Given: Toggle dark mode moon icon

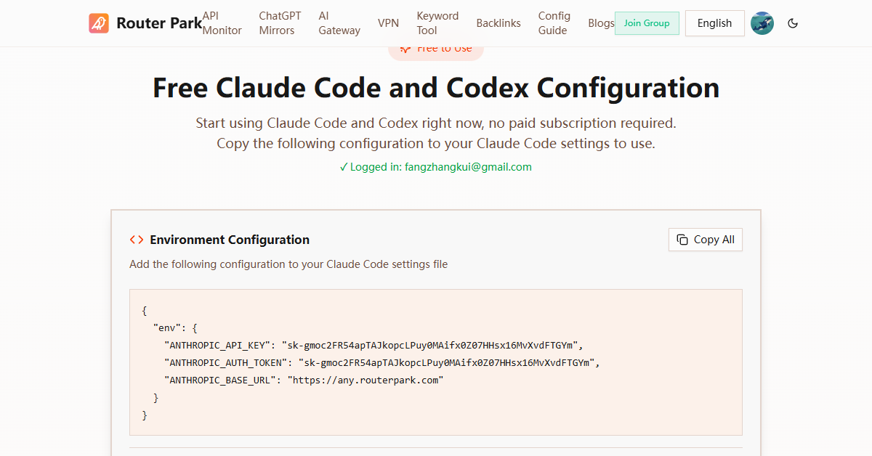Looking at the screenshot, I should (793, 23).
